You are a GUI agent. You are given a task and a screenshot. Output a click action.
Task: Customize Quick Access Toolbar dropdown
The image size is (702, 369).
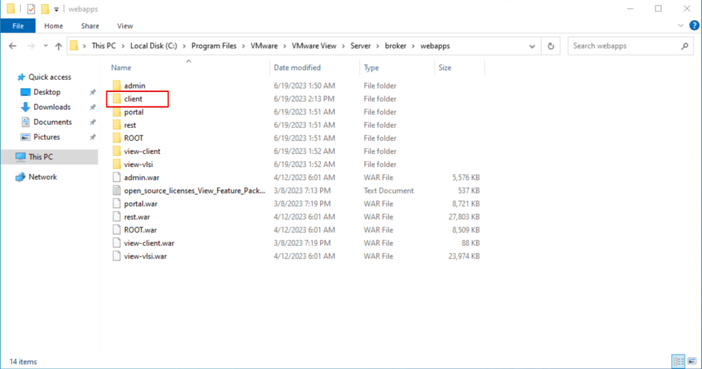tap(56, 9)
